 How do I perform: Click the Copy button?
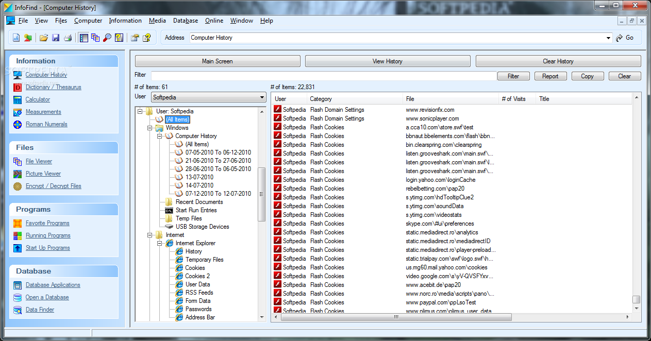[588, 76]
